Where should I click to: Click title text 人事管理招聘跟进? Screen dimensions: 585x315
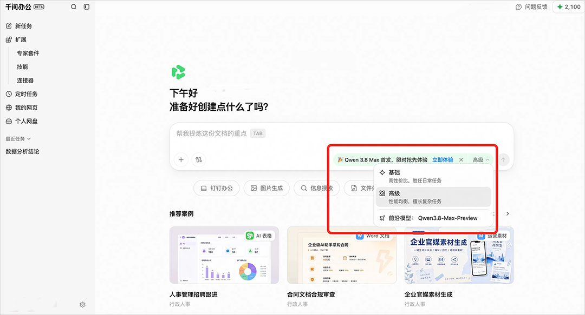pos(193,294)
